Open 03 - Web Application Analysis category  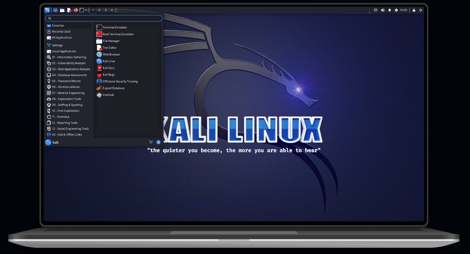click(69, 69)
